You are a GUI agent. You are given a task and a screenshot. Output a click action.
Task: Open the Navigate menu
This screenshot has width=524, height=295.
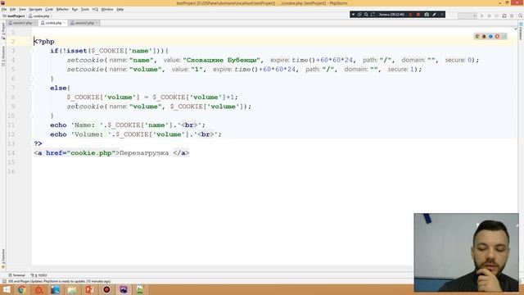click(x=35, y=9)
